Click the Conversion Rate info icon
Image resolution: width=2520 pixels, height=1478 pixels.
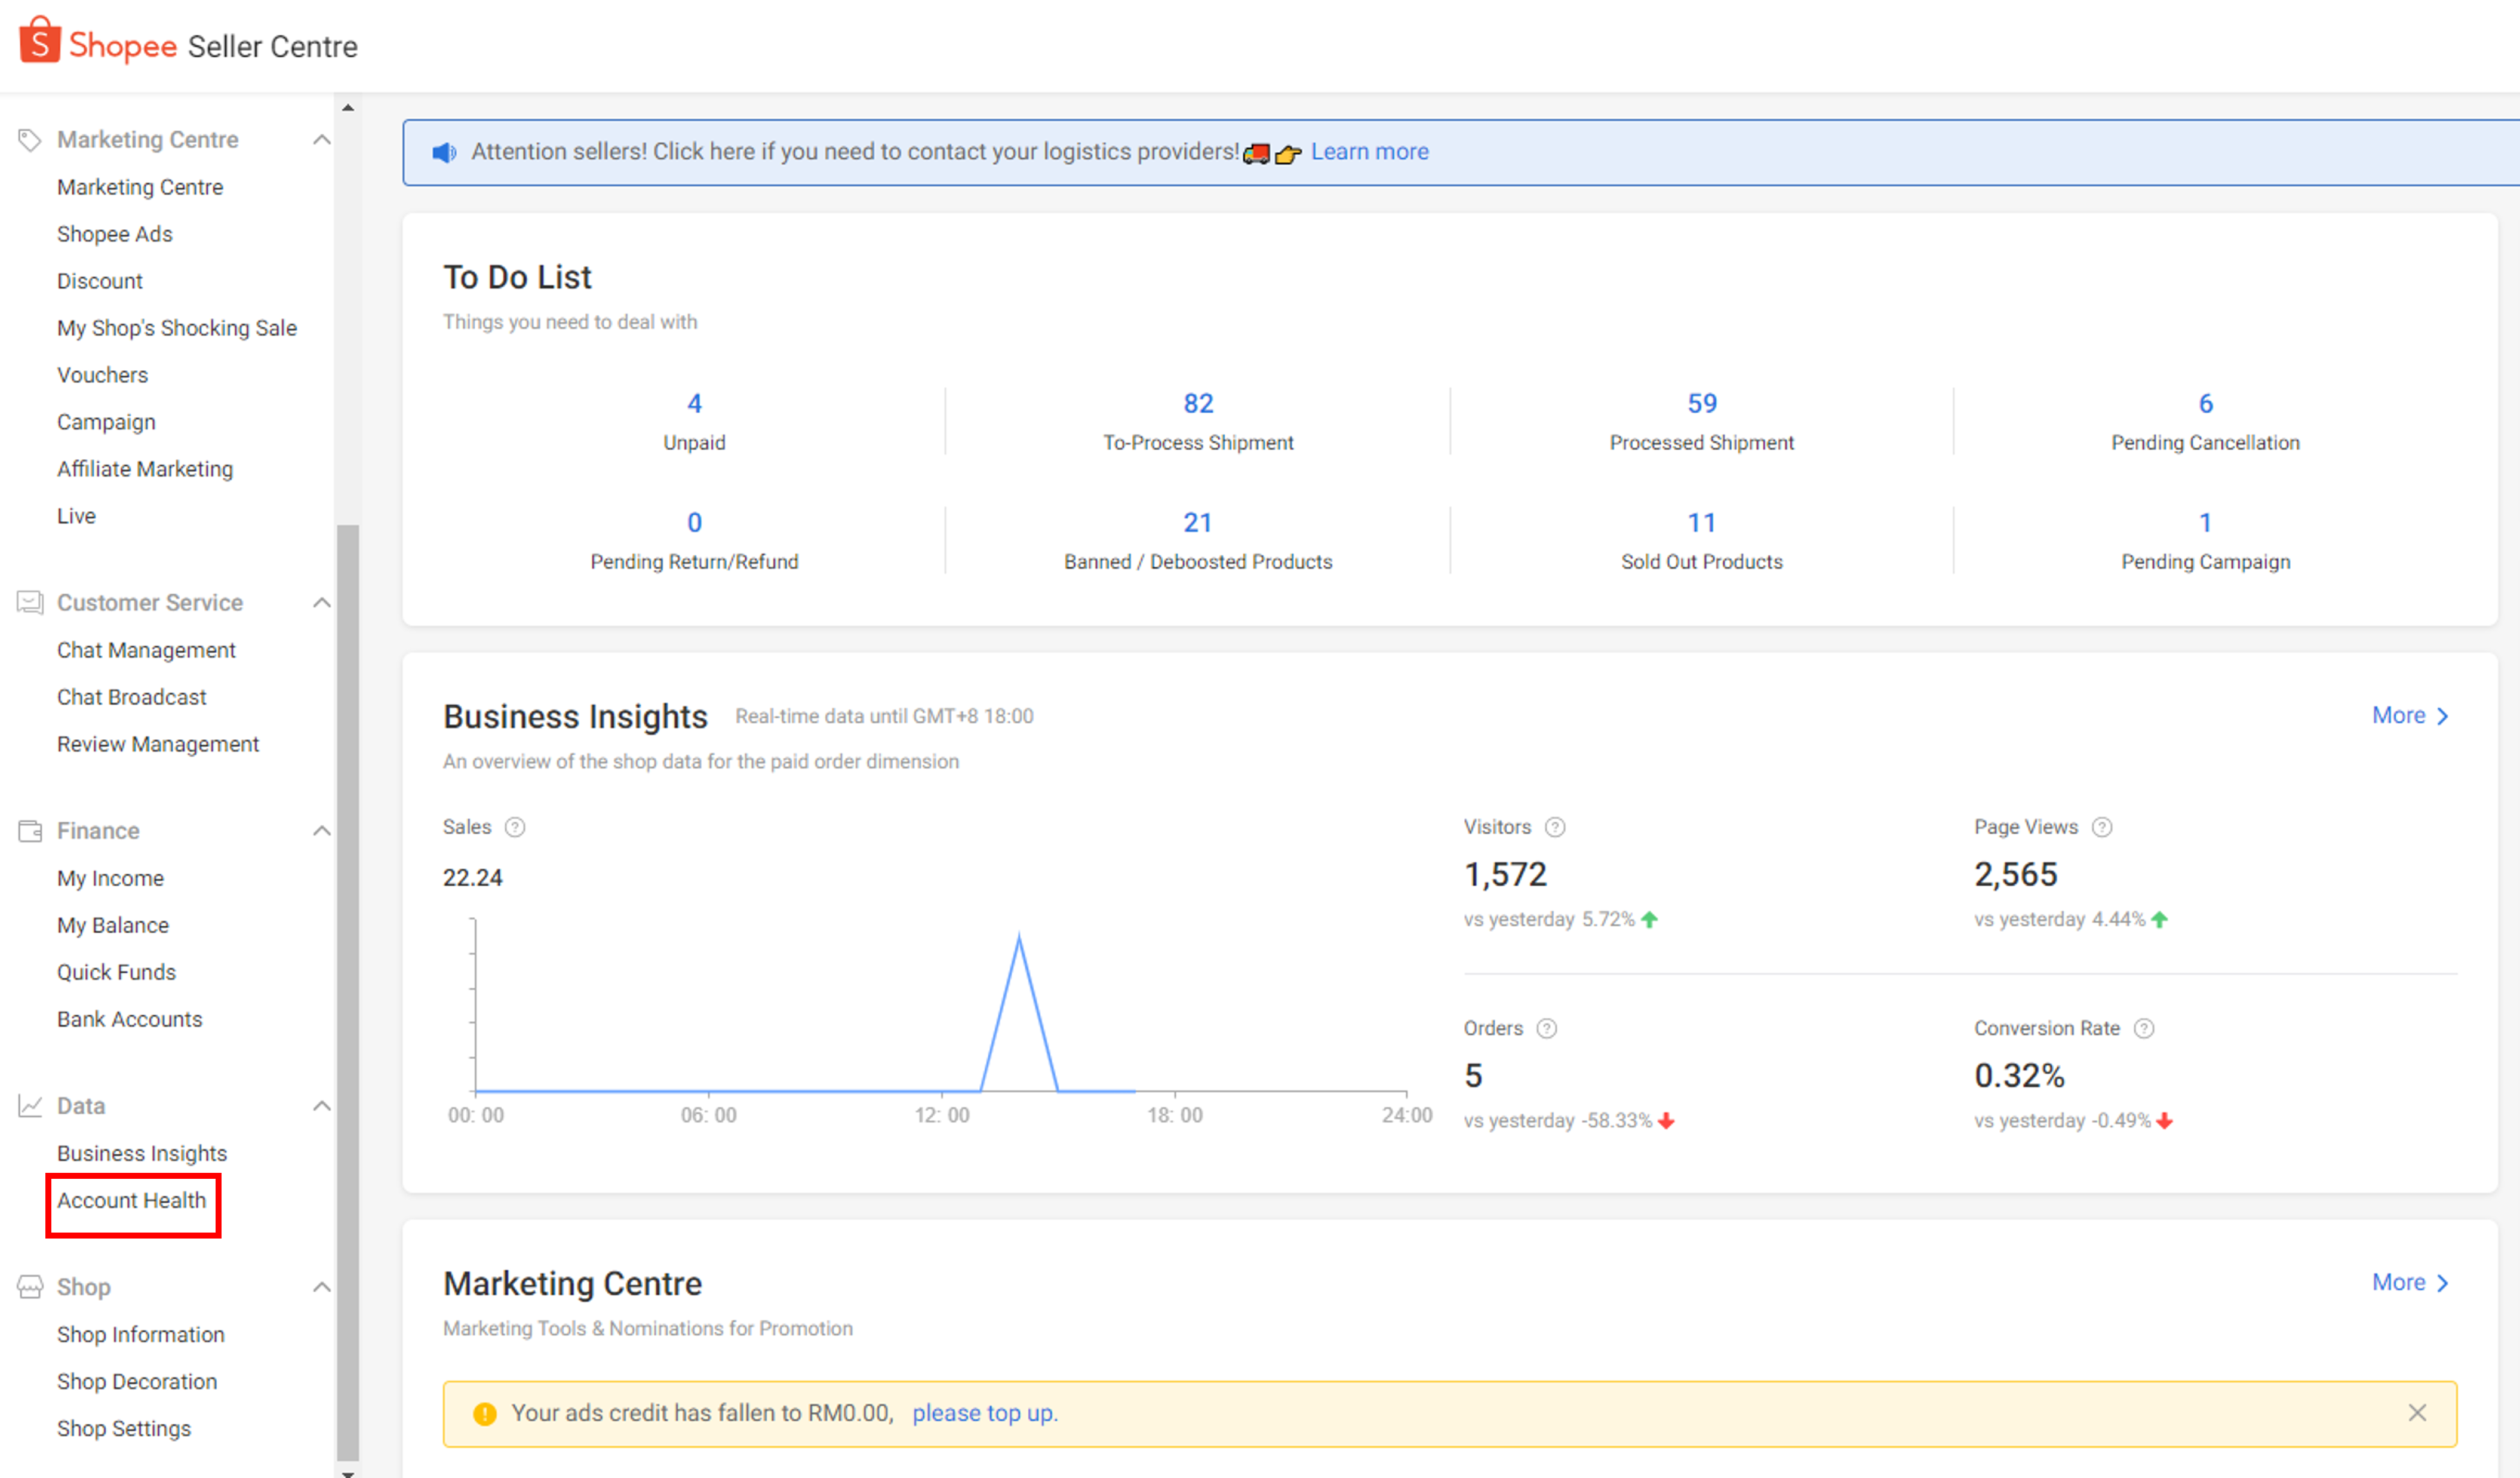pyautogui.click(x=2144, y=1028)
